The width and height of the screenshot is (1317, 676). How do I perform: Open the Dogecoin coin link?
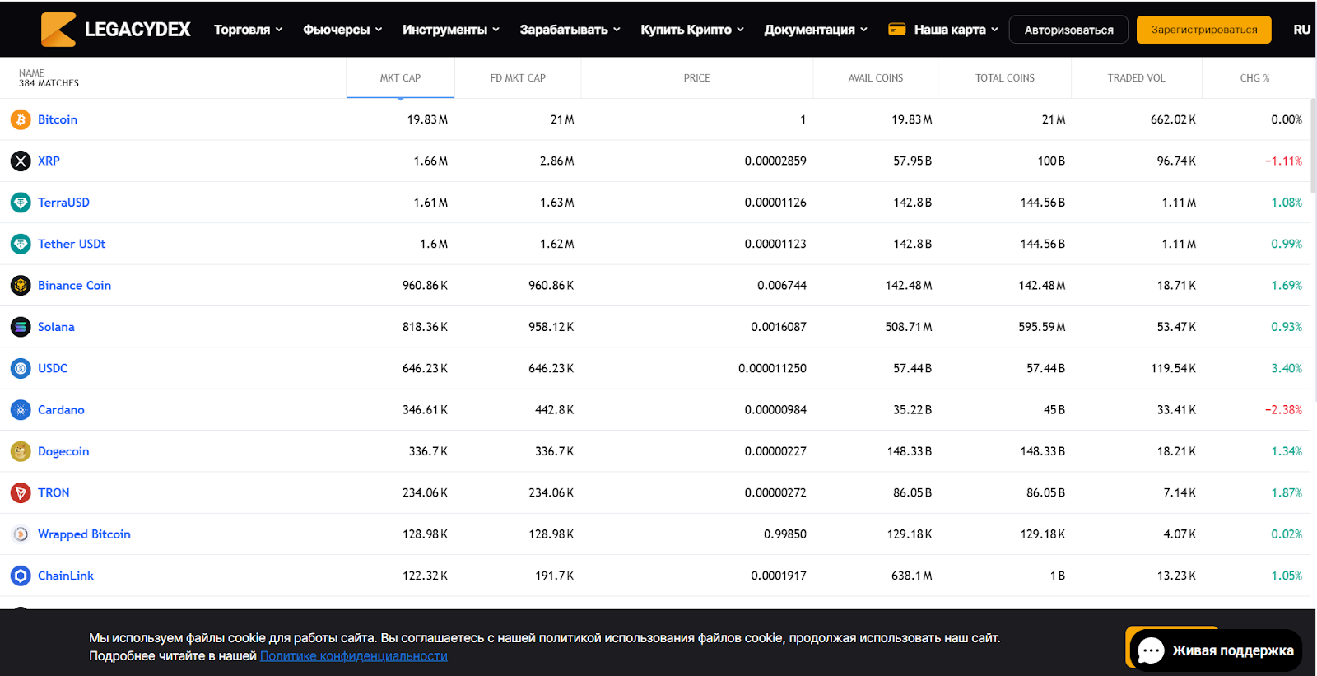[x=63, y=451]
